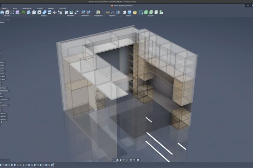Click the first CONFIGURE group icon
The image size is (253, 168).
(83, 12)
